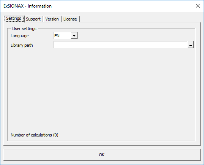Open the Support tab

tap(33, 19)
